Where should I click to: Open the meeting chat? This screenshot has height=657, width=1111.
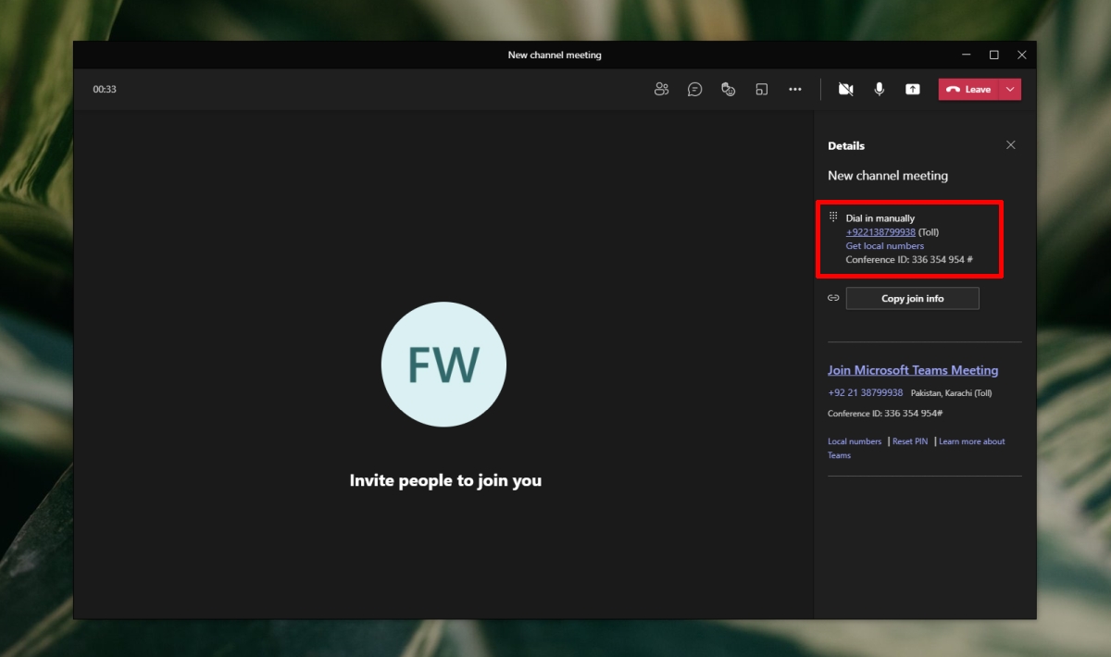(694, 89)
